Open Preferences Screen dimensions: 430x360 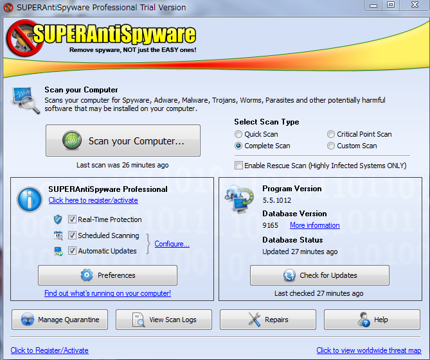(x=107, y=275)
